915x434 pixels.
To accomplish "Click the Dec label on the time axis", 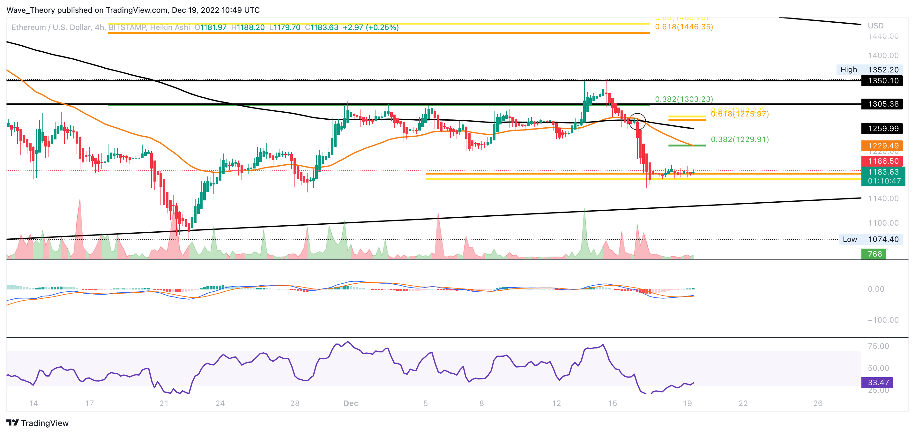I will (351, 403).
